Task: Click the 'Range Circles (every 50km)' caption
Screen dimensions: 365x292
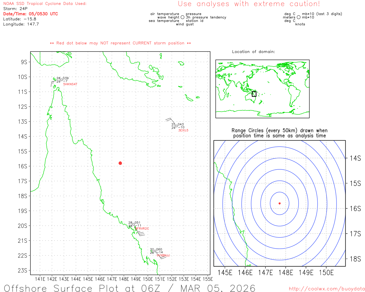Action: point(279,131)
